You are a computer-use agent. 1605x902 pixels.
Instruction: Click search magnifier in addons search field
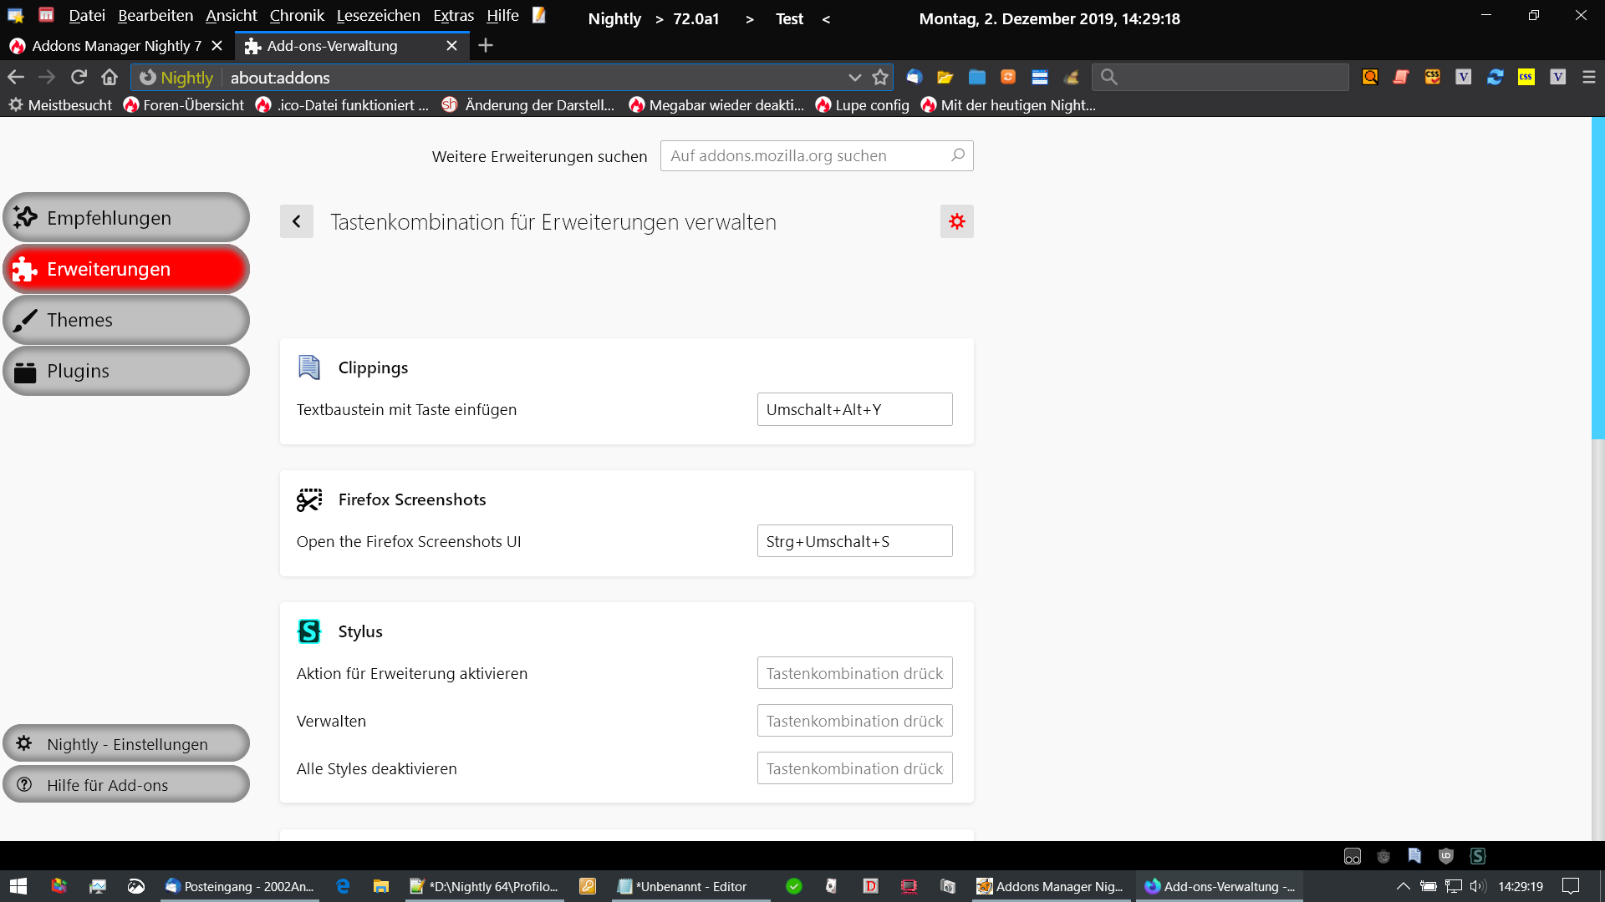click(x=958, y=155)
